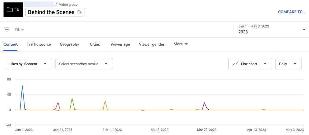Image resolution: width=309 pixels, height=135 pixels.
Task: Click the orange peak before Feb 11
Action: pos(105,101)
